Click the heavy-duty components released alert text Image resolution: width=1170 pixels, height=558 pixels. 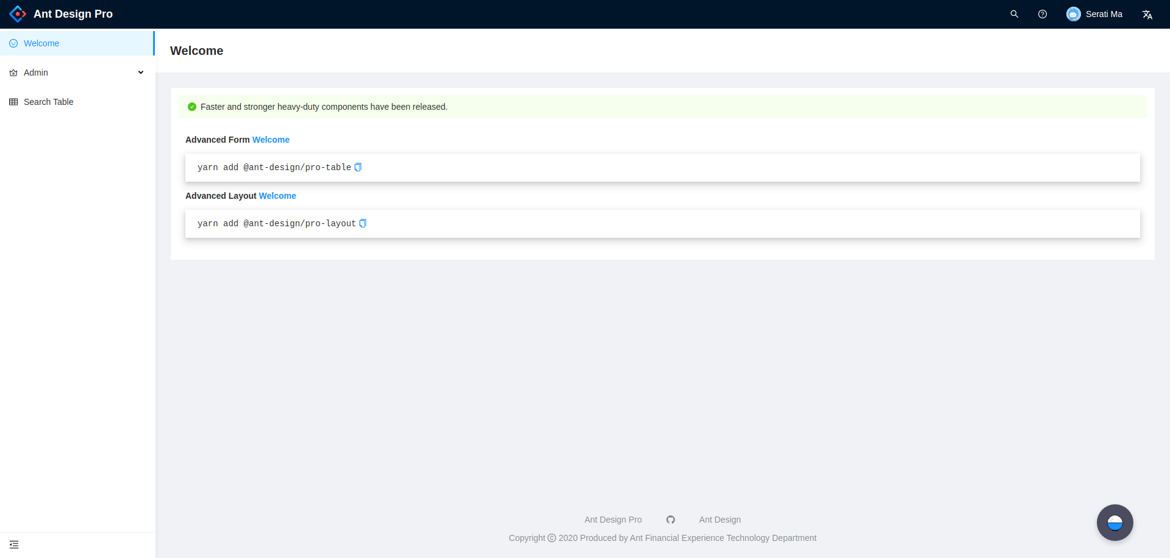324,107
